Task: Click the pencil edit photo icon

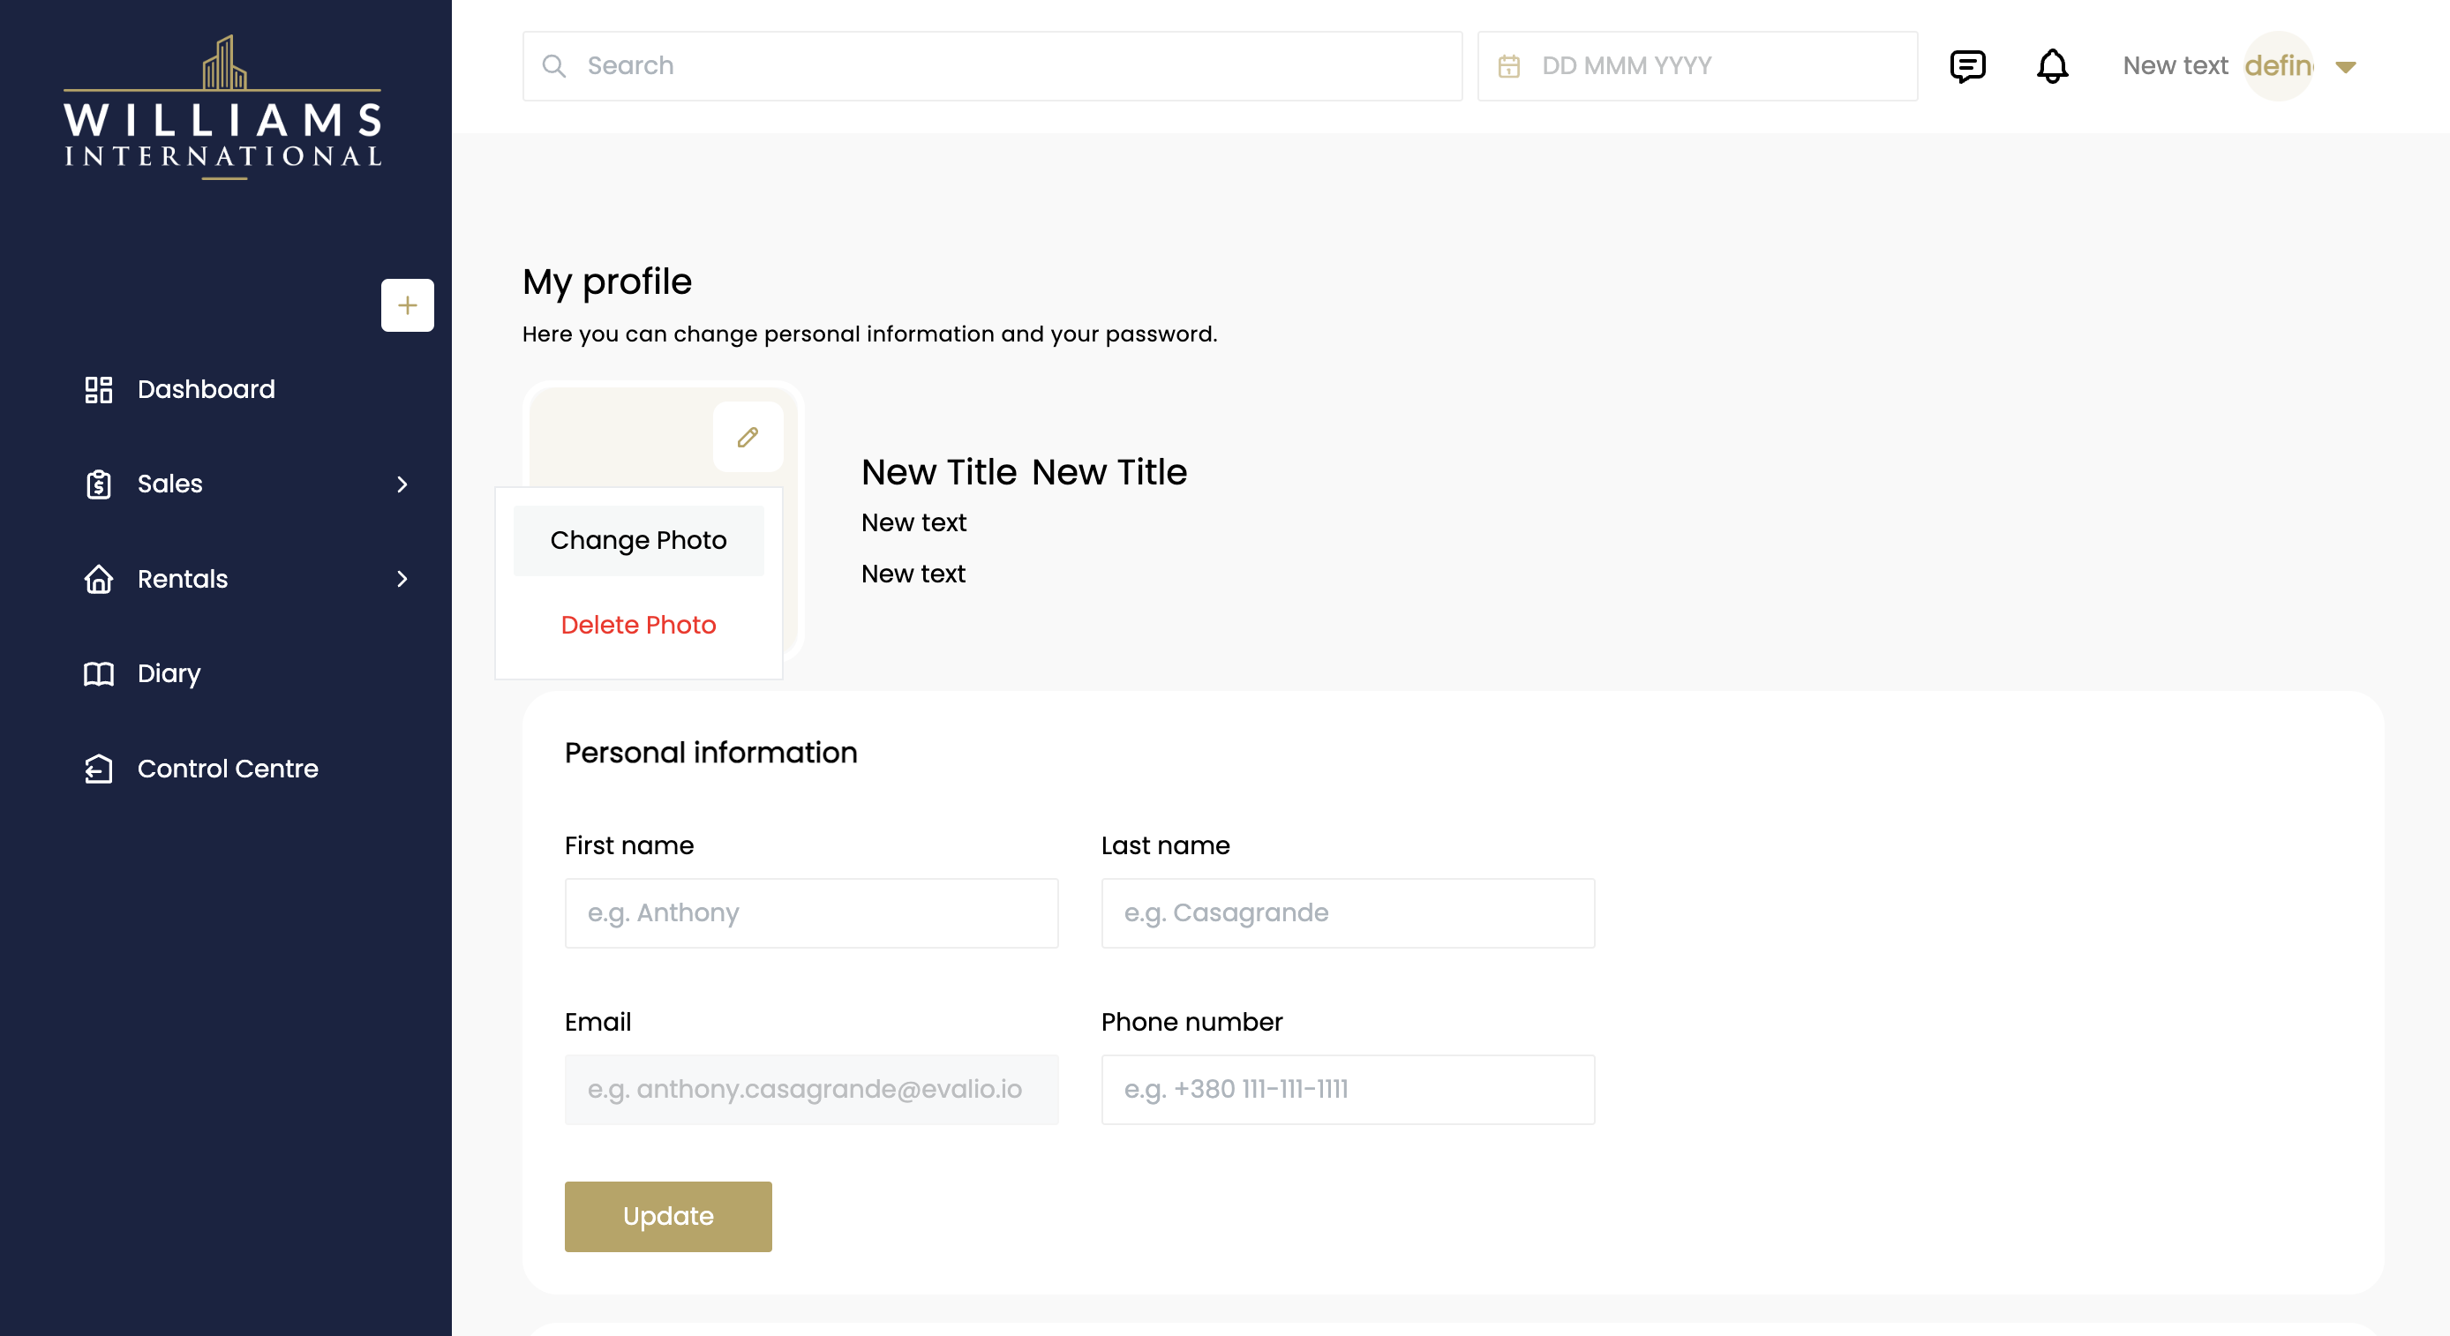Action: (748, 437)
